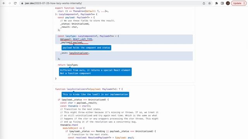
Task: Go forward to the next page
Action: [x=9, y=3]
